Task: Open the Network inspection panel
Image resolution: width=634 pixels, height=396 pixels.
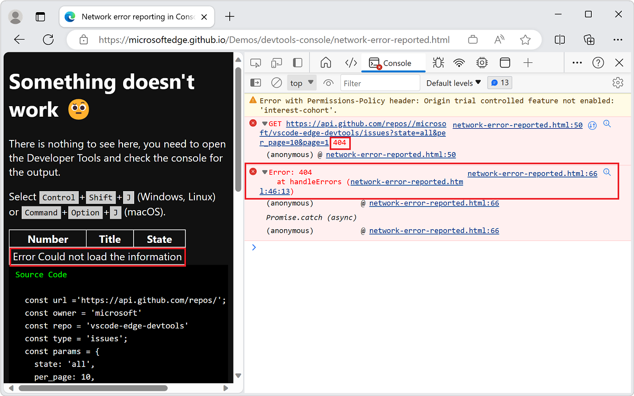Action: pos(459,62)
